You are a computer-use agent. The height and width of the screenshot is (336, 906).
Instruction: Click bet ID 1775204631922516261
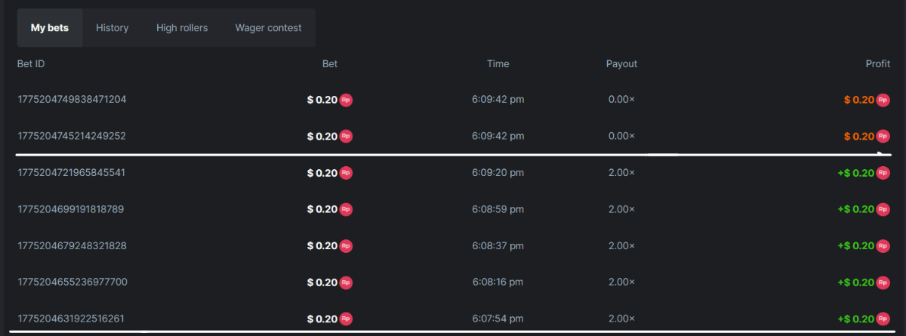pyautogui.click(x=71, y=319)
